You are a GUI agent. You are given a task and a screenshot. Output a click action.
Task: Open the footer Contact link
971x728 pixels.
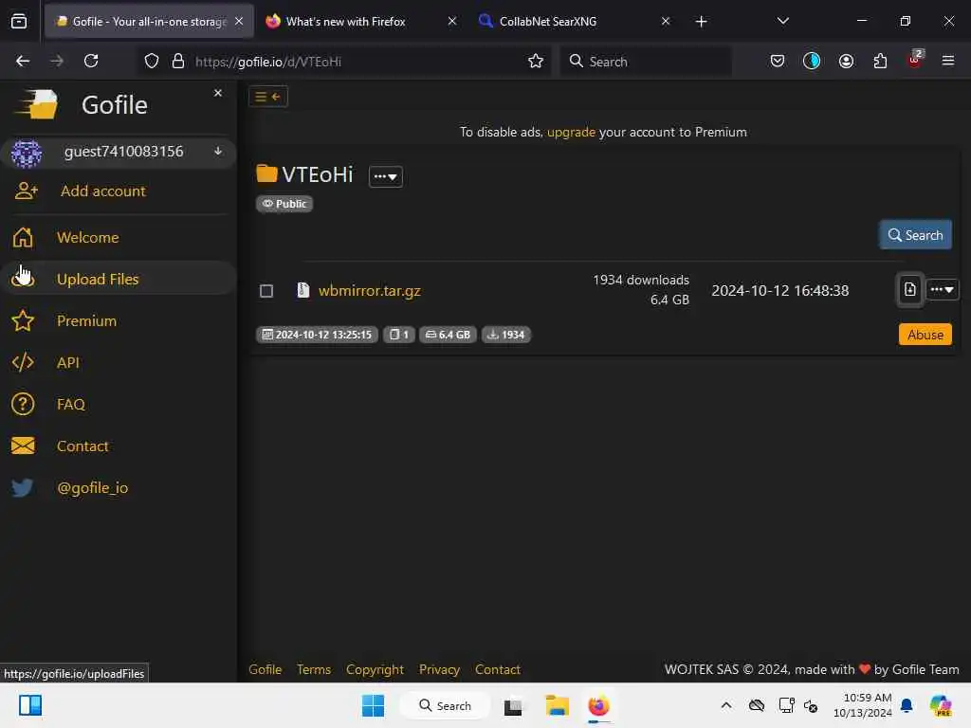coord(497,670)
